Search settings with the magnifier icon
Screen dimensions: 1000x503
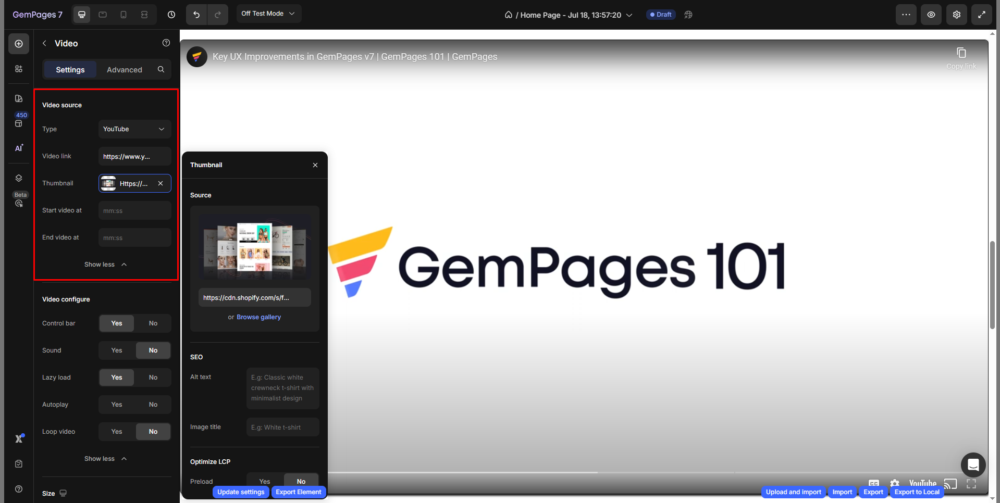(161, 69)
